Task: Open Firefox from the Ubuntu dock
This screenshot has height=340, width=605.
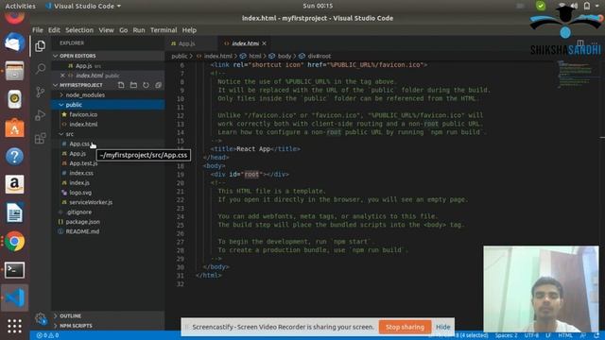Action: 15,16
